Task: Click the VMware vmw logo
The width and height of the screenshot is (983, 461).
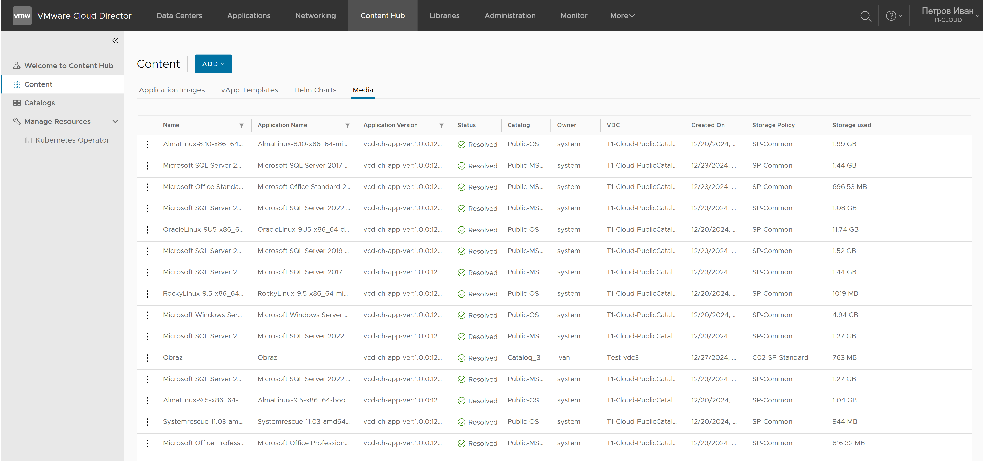Action: (22, 16)
